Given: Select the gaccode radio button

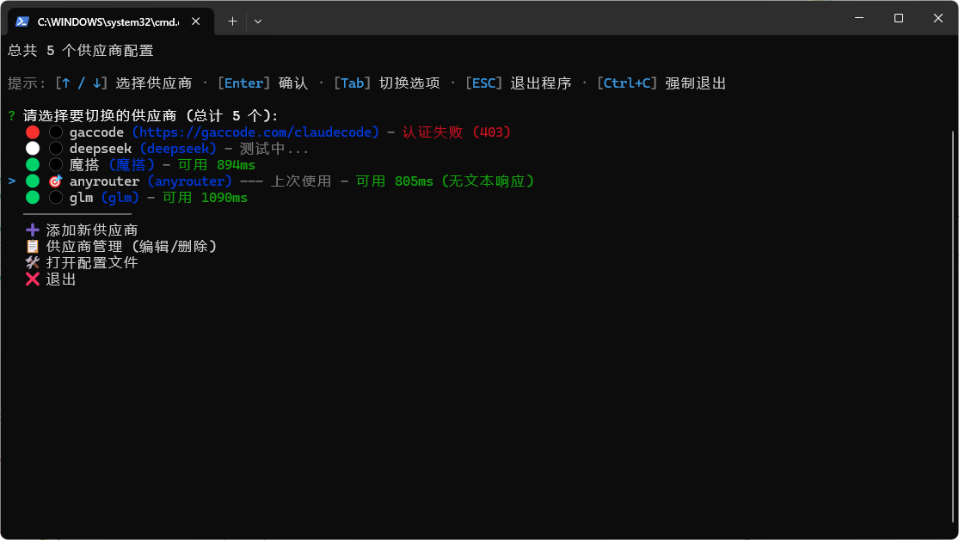Looking at the screenshot, I should tap(56, 132).
